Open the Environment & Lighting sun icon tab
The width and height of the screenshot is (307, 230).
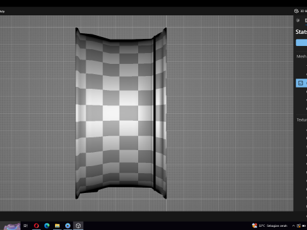tap(298, 20)
